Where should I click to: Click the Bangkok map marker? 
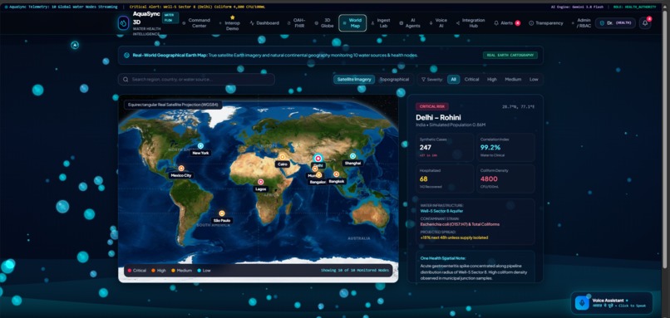337,174
